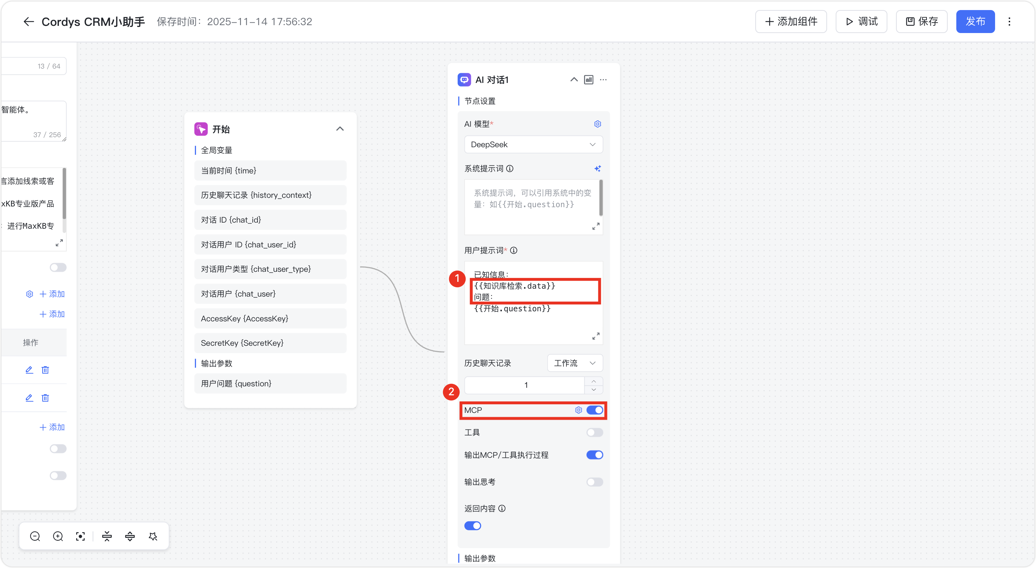Open AI 对话1 node more options menu

click(x=603, y=80)
